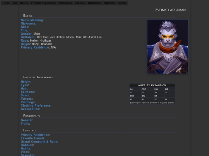
Task: Click the Alias label
Action: pos(24,27)
